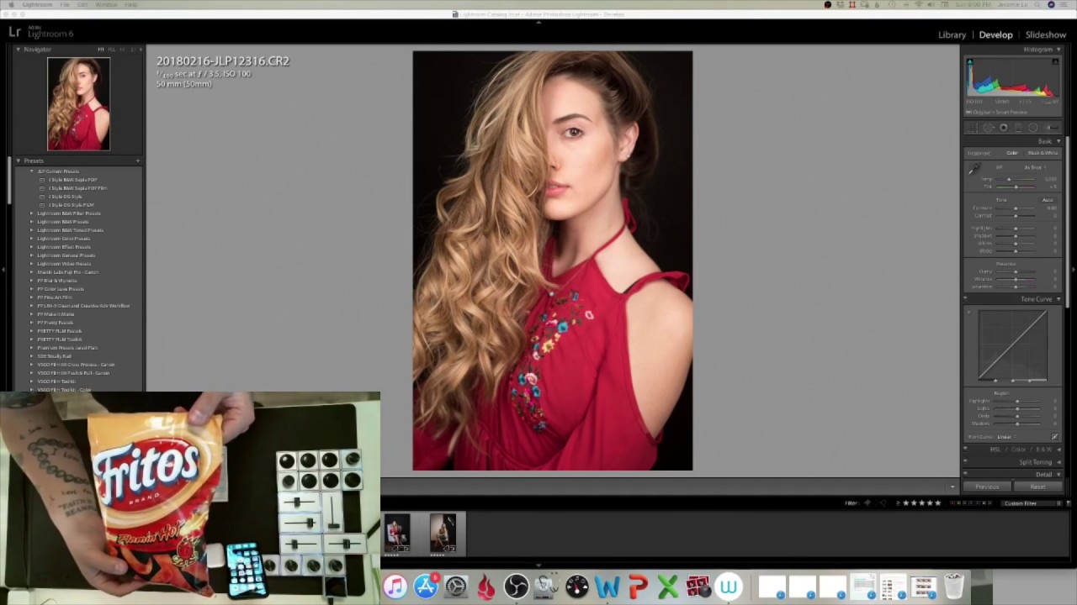Launch Microsoft PowerPoint from the dock

(638, 586)
